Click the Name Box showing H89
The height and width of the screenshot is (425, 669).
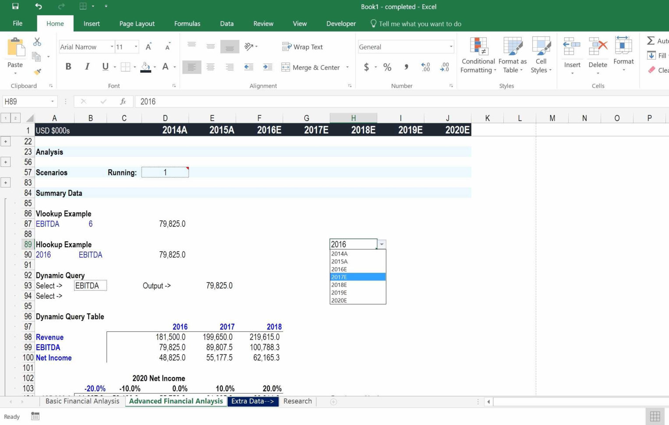pyautogui.click(x=26, y=101)
